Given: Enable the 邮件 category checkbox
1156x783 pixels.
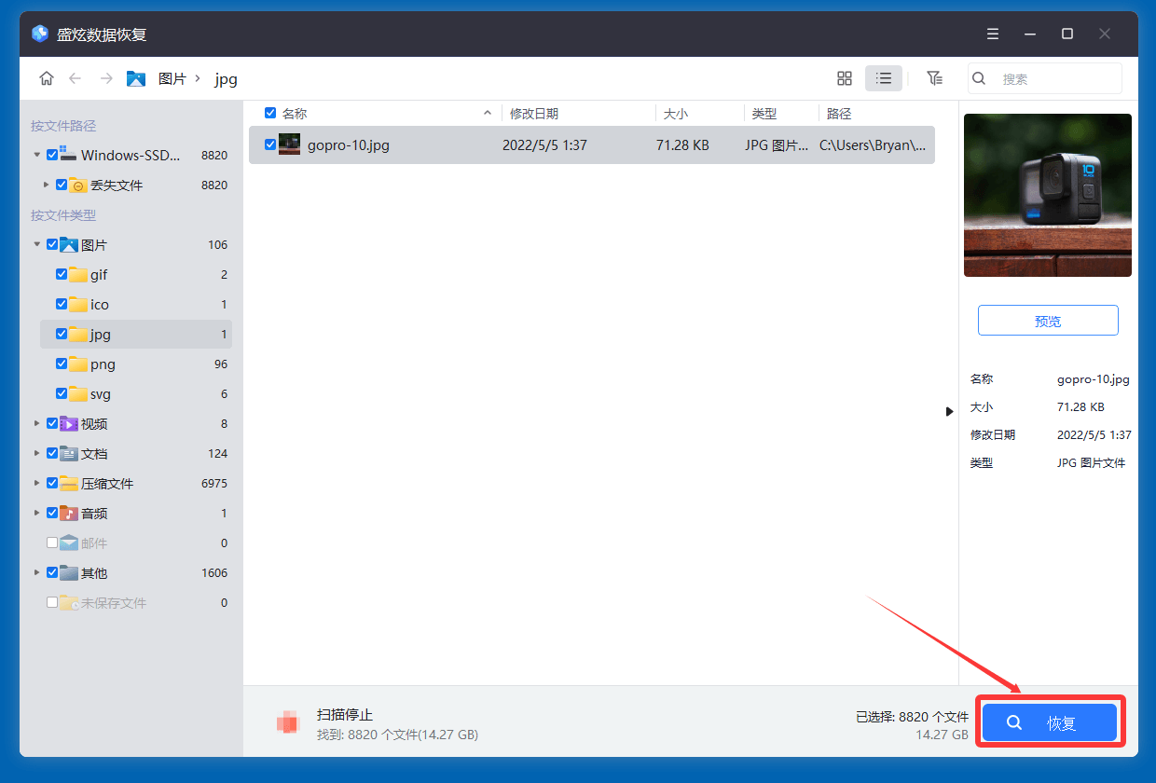Looking at the screenshot, I should click(x=52, y=543).
